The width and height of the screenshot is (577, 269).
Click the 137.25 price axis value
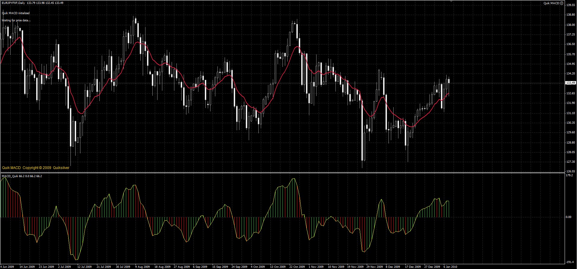[x=570, y=35]
